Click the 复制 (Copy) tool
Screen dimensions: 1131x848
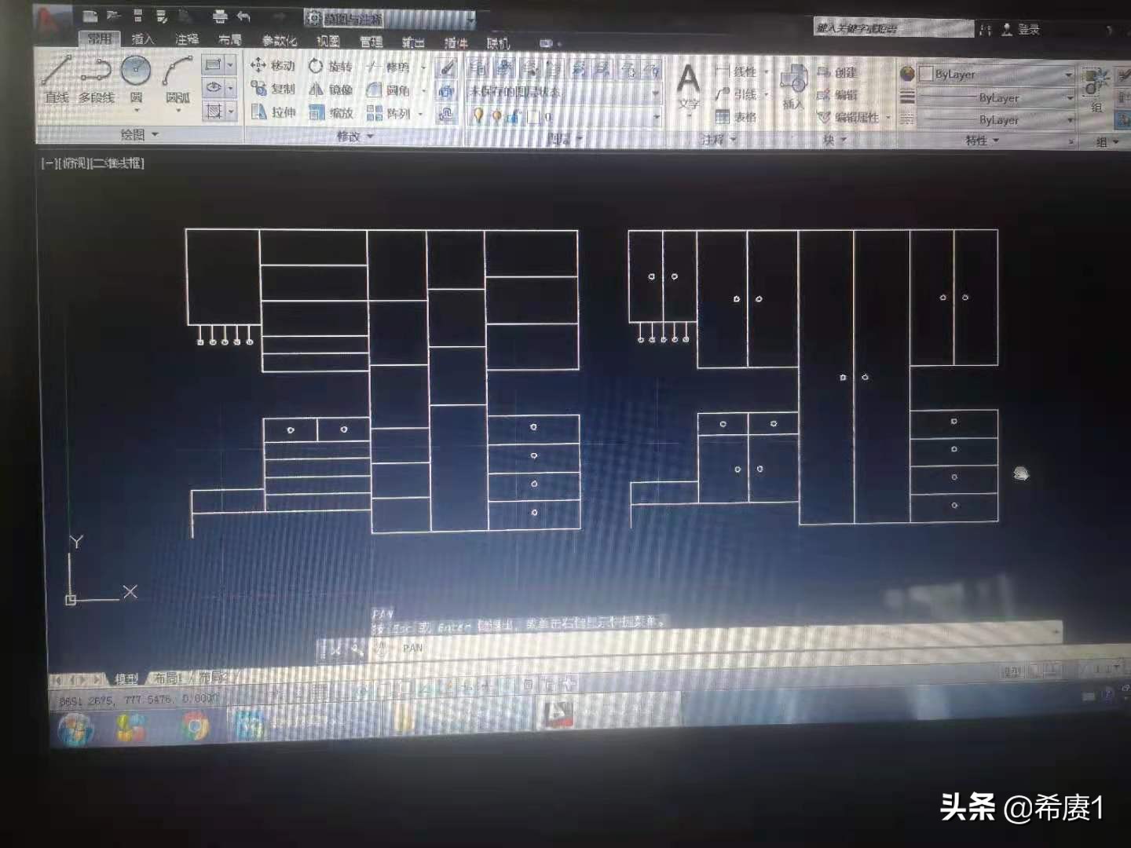pos(273,89)
